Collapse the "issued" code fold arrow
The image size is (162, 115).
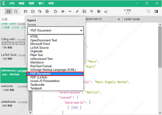(x=43, y=97)
